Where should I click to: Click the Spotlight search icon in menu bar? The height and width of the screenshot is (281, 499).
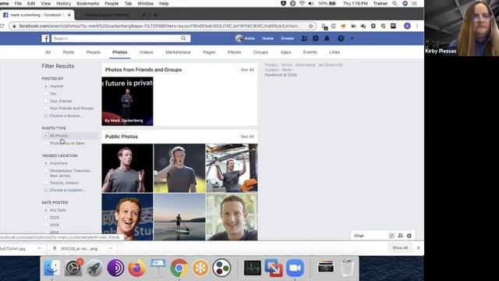[395, 3]
